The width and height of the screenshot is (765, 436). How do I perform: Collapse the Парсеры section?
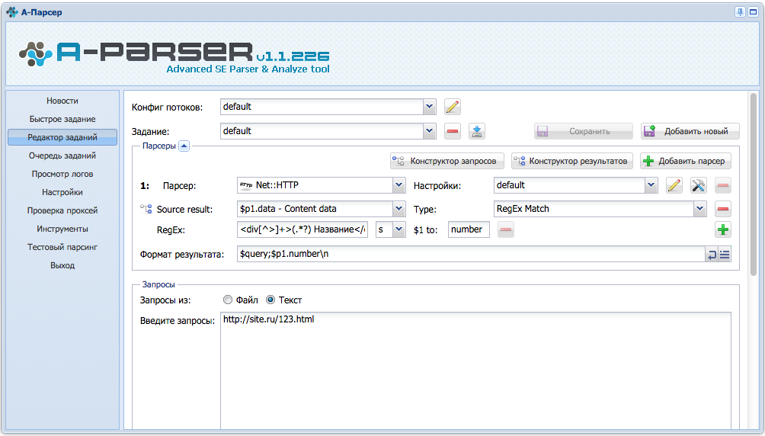pyautogui.click(x=184, y=146)
